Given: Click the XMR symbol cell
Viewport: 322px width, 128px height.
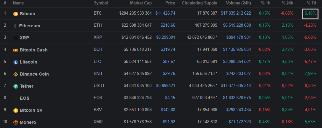Looking at the screenshot, I should tap(98, 122).
